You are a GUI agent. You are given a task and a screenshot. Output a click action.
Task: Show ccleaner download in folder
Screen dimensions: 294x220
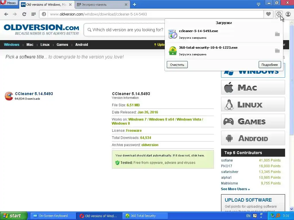pos(277,34)
